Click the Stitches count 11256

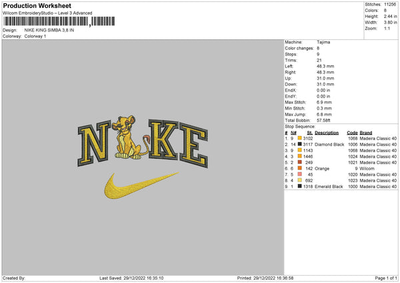click(390, 5)
